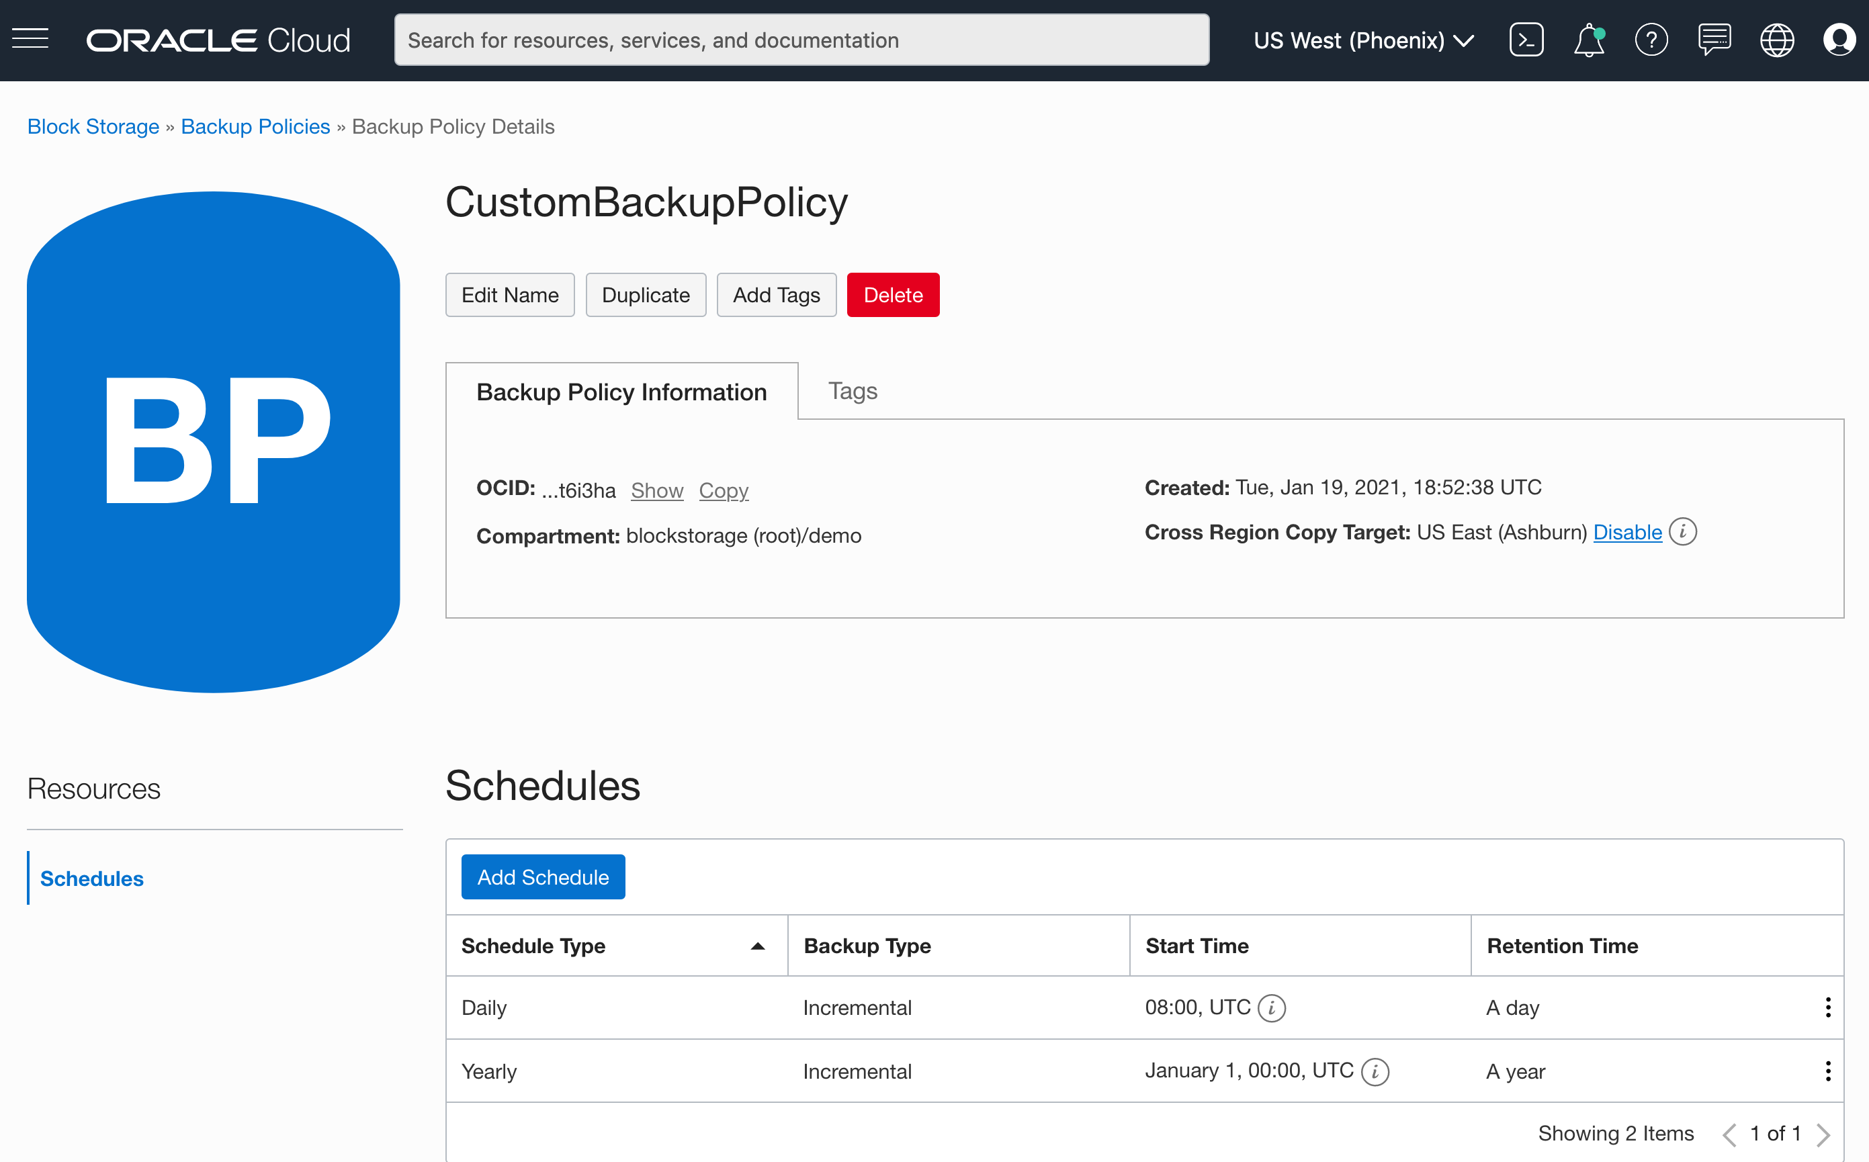Open the actions menu for the Daily schedule
Viewport: 1869px width, 1162px height.
point(1827,1007)
